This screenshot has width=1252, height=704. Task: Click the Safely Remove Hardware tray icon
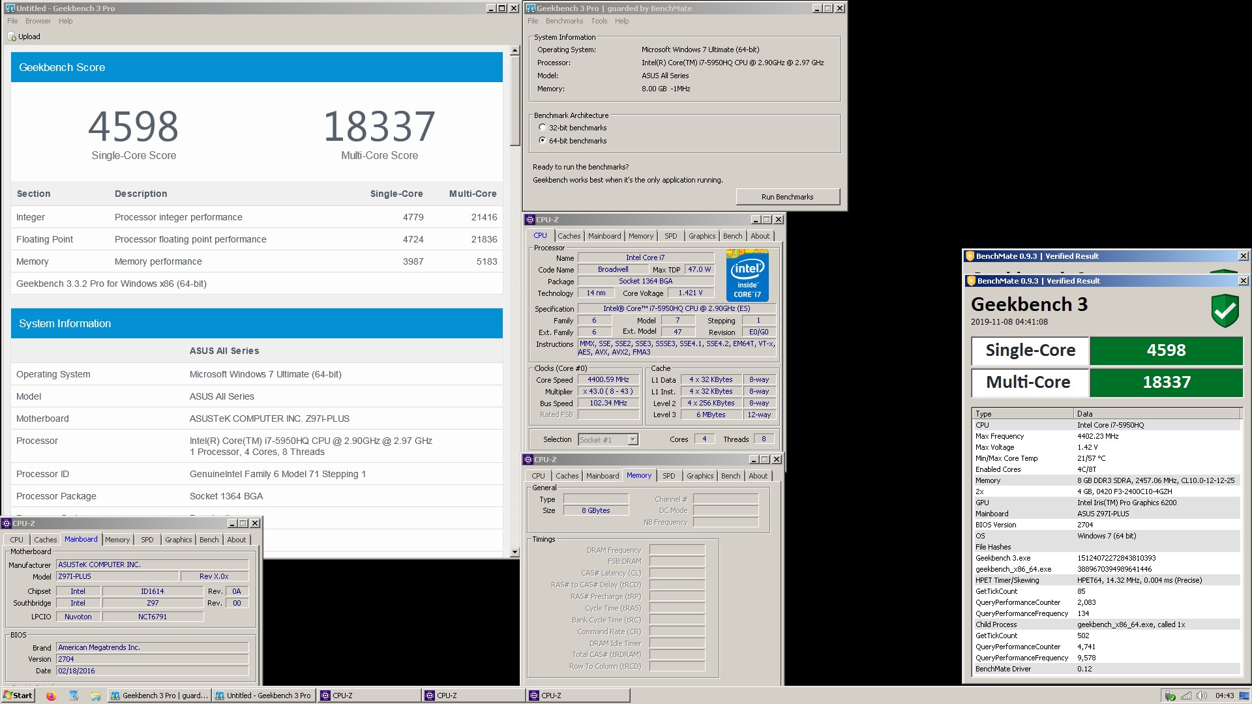coord(1170,696)
